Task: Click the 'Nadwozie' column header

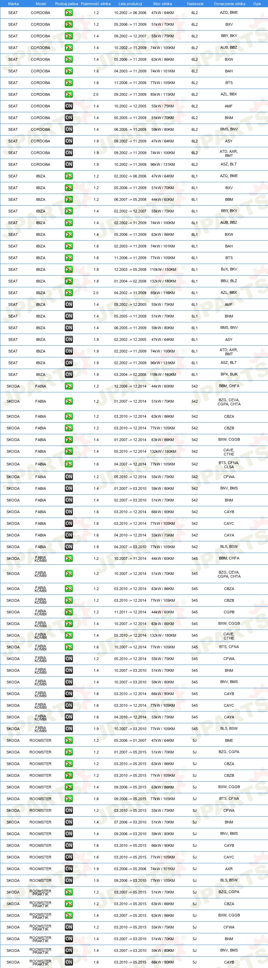Action: pos(195,4)
